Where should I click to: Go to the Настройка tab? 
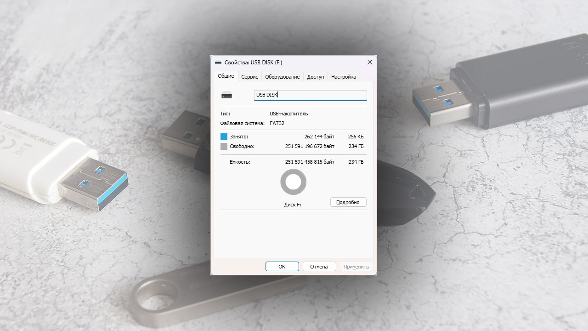pyautogui.click(x=344, y=77)
